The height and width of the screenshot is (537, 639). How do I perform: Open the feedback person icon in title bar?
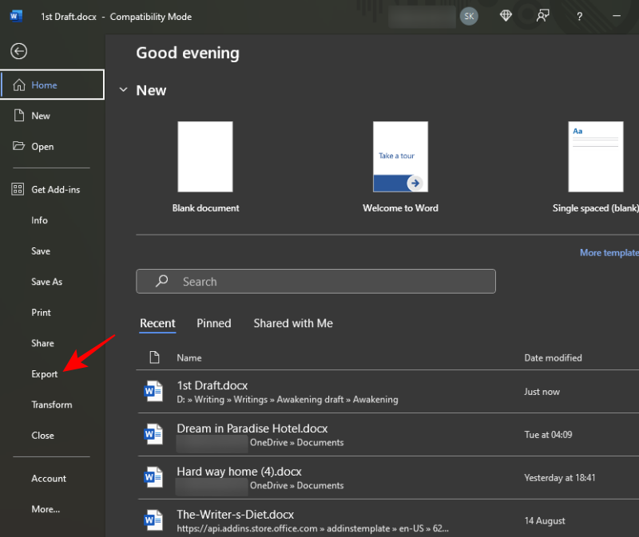pyautogui.click(x=542, y=16)
